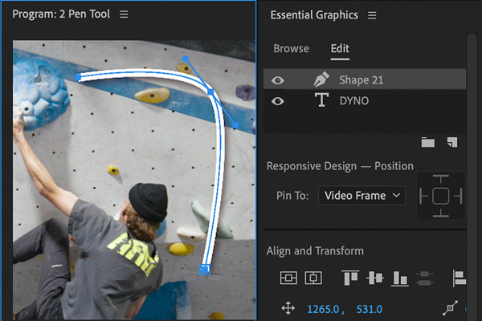Switch to the Browse tab

pos(291,48)
